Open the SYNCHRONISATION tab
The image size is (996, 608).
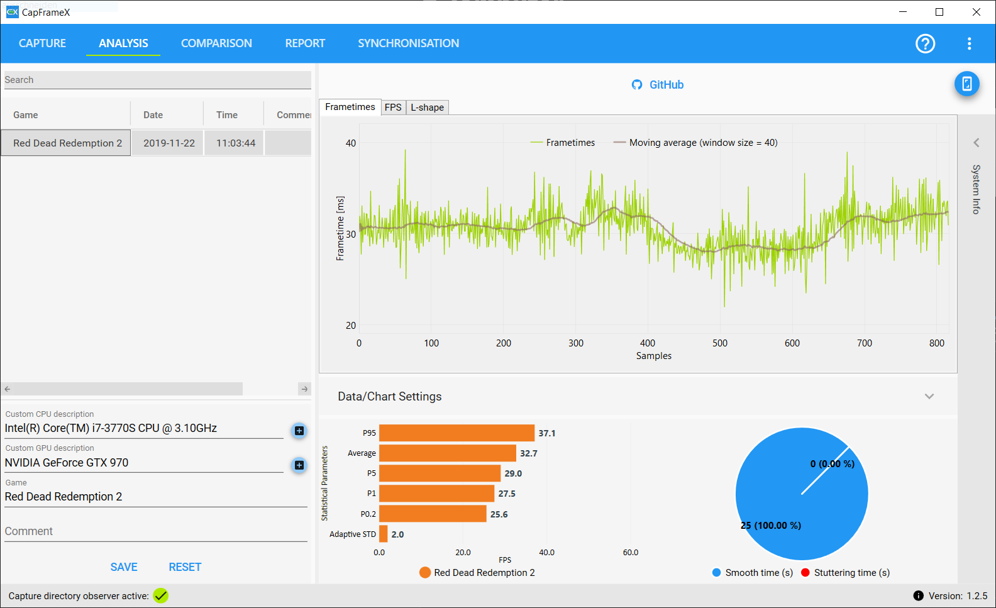point(409,43)
